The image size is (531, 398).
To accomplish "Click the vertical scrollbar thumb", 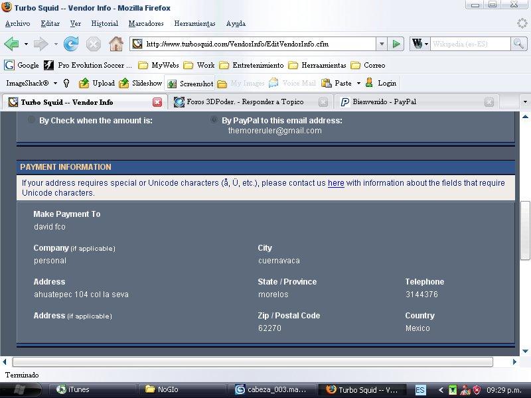I will coord(525,230).
